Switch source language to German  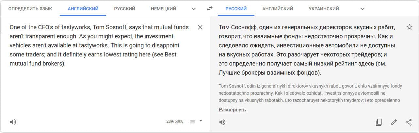coord(163,9)
